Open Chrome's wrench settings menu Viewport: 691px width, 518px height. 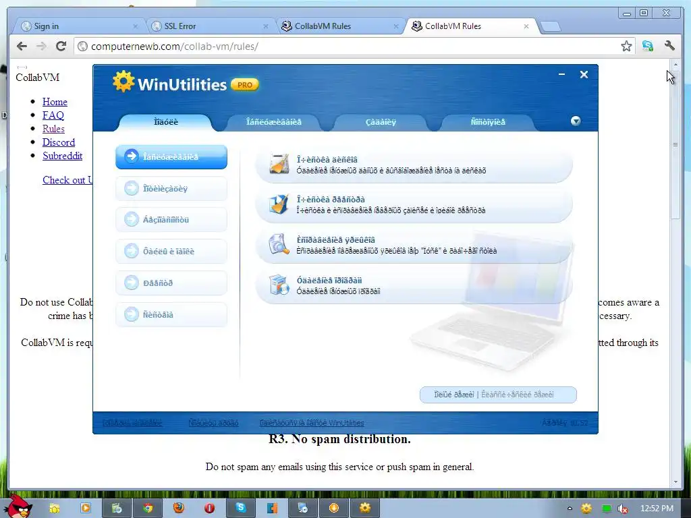coord(669,46)
